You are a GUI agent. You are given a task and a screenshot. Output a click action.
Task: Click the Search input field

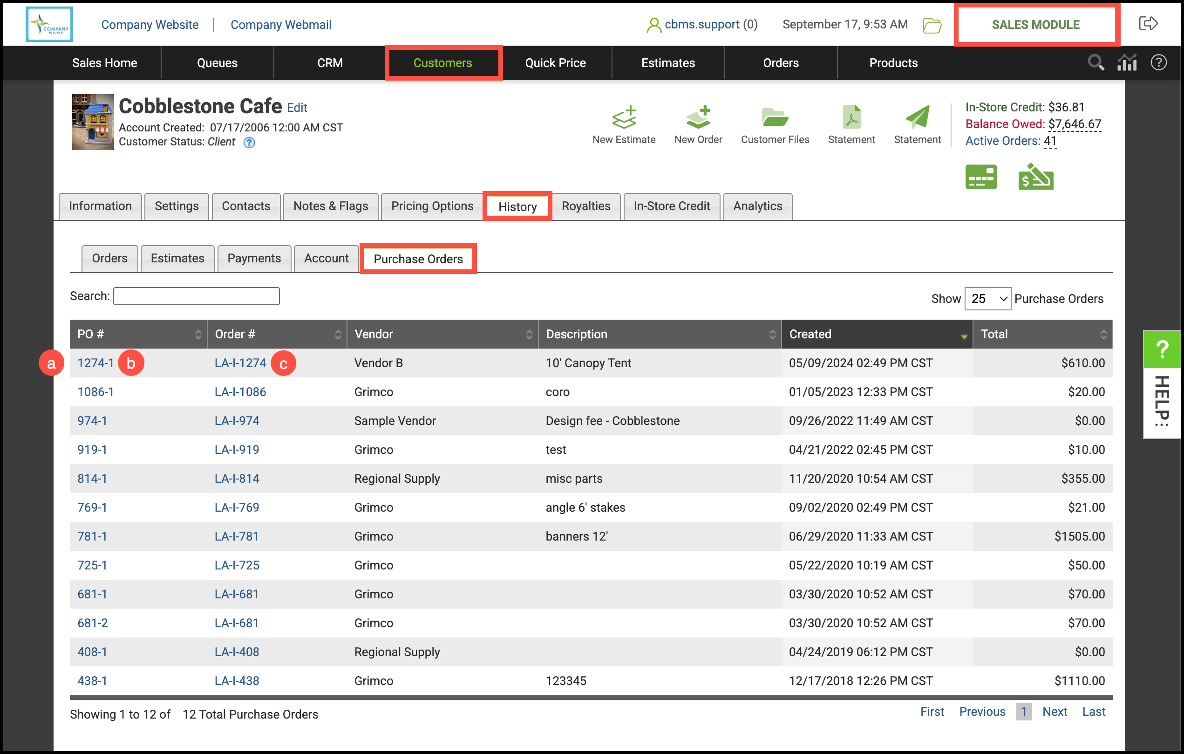click(196, 296)
